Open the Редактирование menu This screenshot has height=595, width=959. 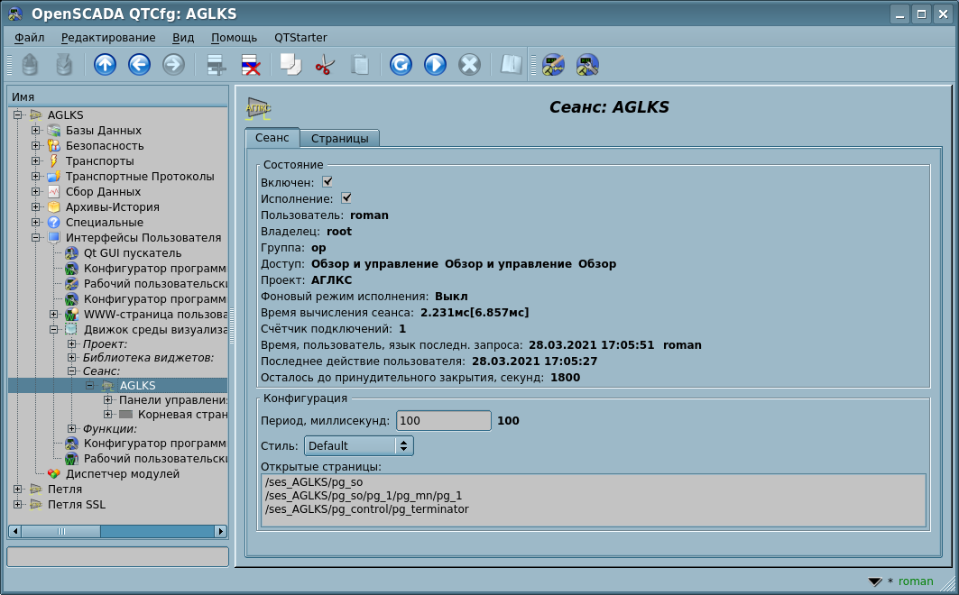point(108,37)
